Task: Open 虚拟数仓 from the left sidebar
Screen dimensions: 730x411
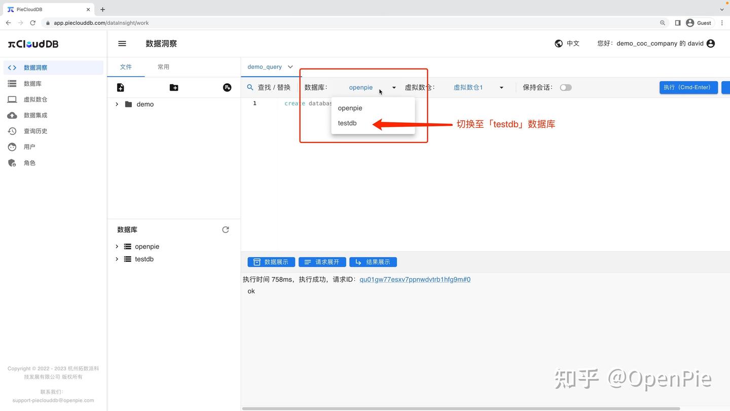Action: coord(35,99)
